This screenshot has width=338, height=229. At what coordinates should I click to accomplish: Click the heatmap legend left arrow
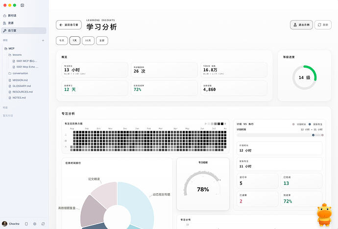(206, 124)
